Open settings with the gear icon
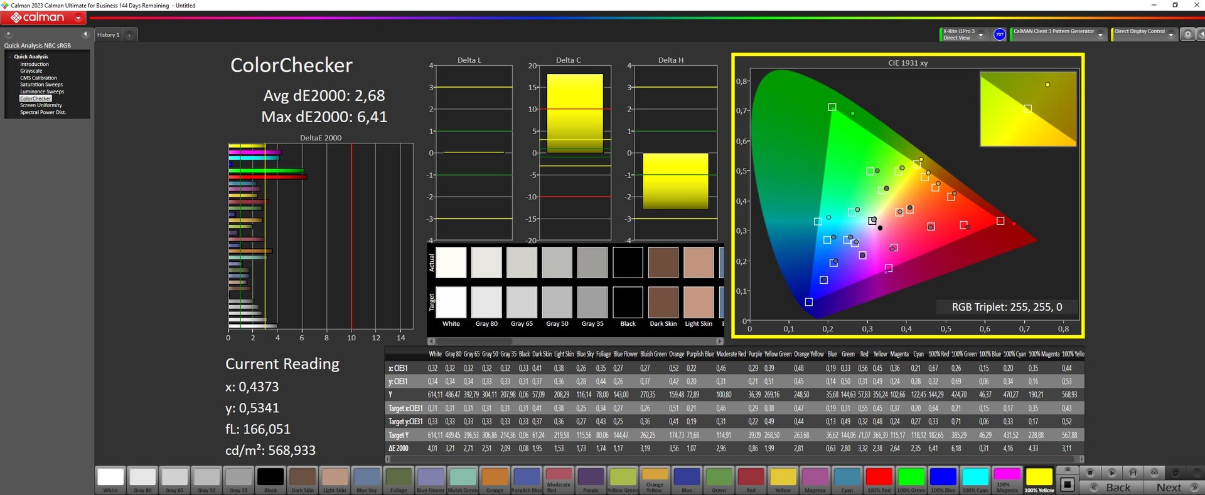Viewport: 1205px width, 495px height. [1187, 34]
